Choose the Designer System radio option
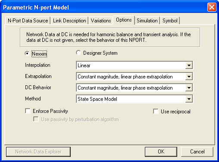Image resolution: width=219 pixels, height=162 pixels. coord(78,53)
